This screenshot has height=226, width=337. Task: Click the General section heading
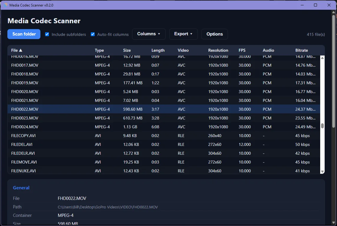pyautogui.click(x=21, y=187)
